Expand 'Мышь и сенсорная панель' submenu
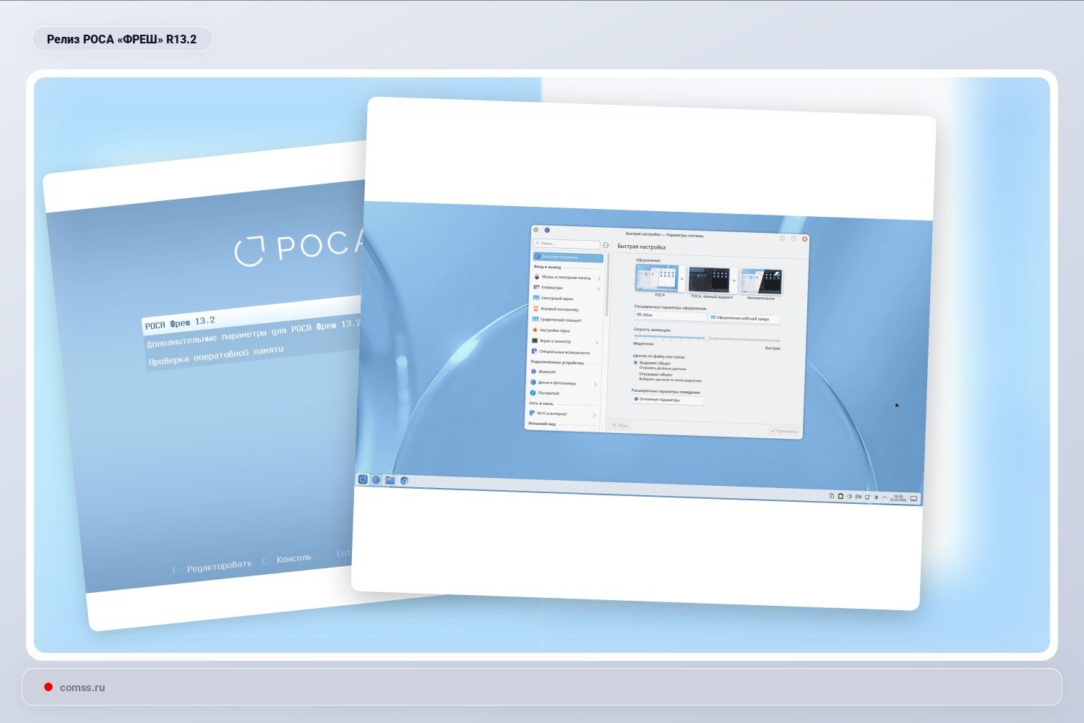This screenshot has width=1084, height=723. (598, 278)
